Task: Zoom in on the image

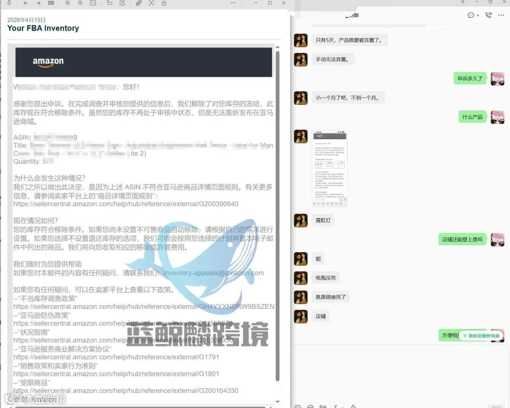Action: coord(68,3)
